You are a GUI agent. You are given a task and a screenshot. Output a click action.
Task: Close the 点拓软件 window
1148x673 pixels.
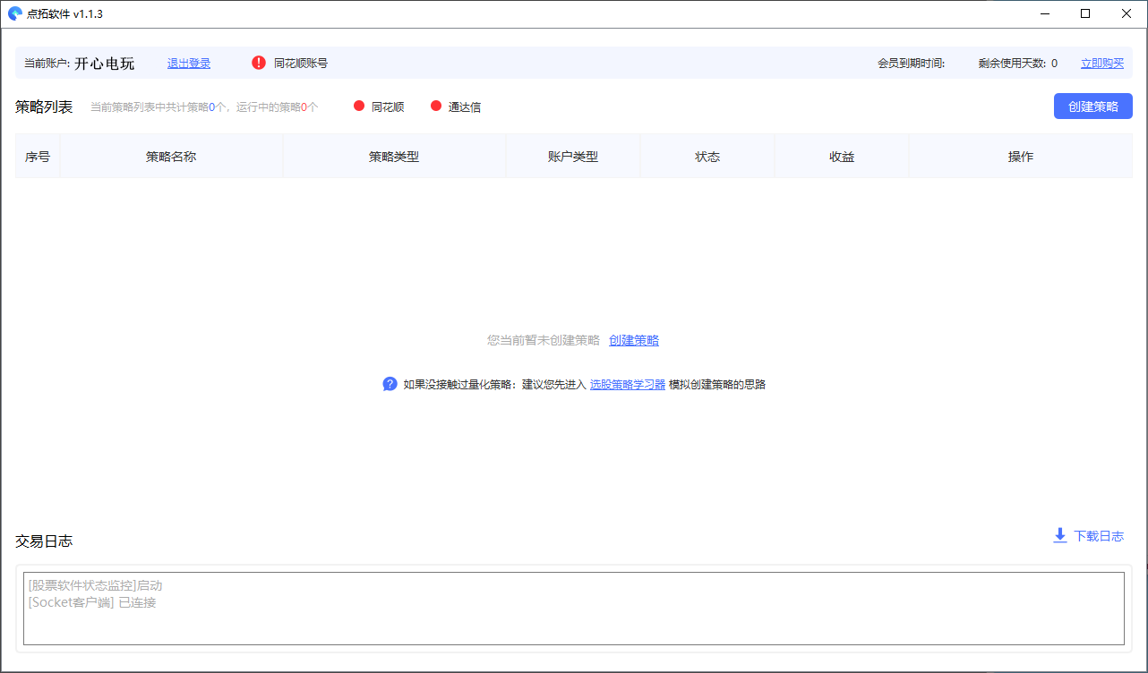coord(1127,13)
